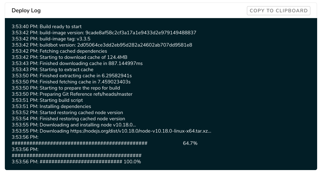Click the "Fetching cached dependencies" log entry
Screen dimensions: 322x172
(59, 51)
